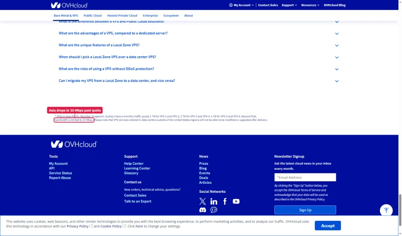402x236 pixels.
Task: Select the Hosted Private Cloud tab
Action: 122,16
